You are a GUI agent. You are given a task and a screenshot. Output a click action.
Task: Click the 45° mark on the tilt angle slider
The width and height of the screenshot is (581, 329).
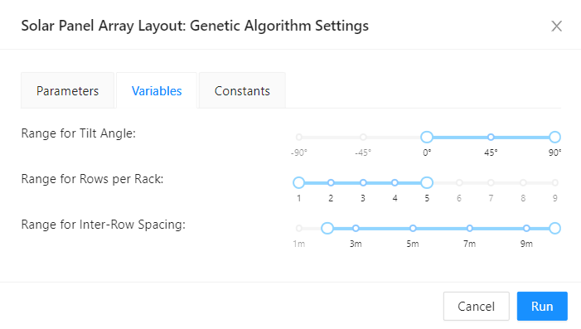(x=491, y=137)
